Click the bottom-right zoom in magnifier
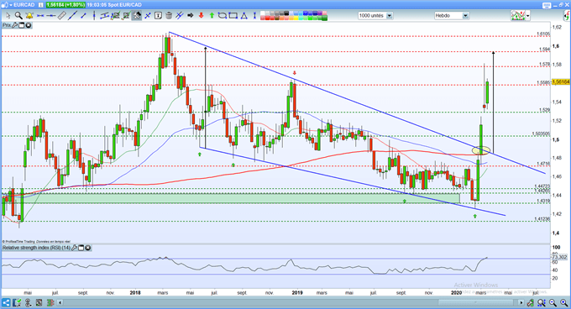 (563, 302)
